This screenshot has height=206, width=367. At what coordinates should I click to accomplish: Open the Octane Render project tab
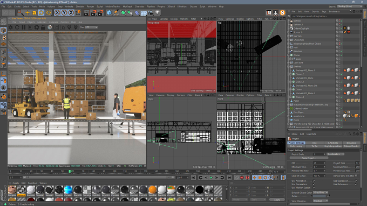tap(351, 146)
